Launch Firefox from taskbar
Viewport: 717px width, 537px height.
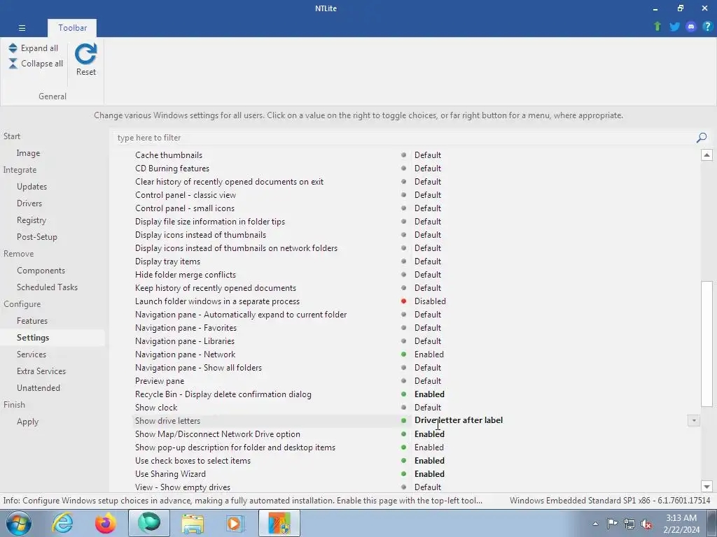(106, 523)
